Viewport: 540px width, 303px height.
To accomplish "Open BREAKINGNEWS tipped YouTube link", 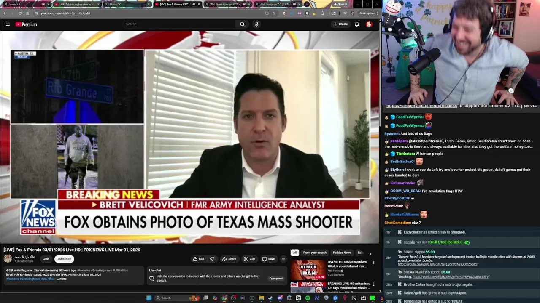I will click(451, 277).
